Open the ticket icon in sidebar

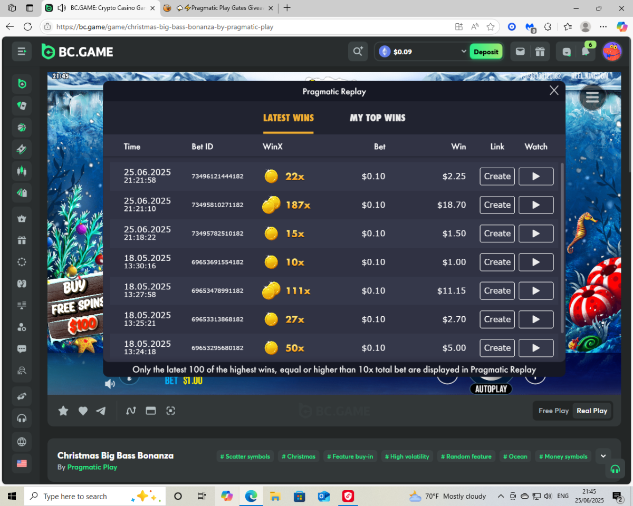click(x=22, y=149)
